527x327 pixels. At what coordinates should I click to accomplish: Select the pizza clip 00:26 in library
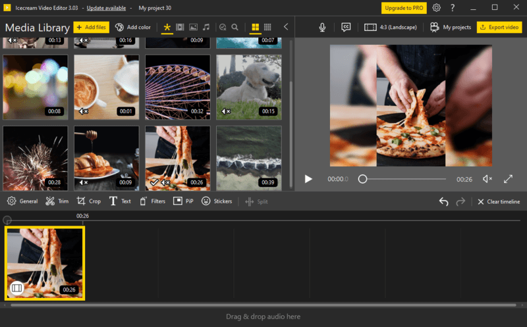coord(177,159)
